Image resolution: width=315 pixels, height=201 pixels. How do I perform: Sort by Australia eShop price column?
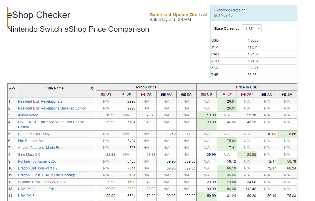tap(166, 94)
